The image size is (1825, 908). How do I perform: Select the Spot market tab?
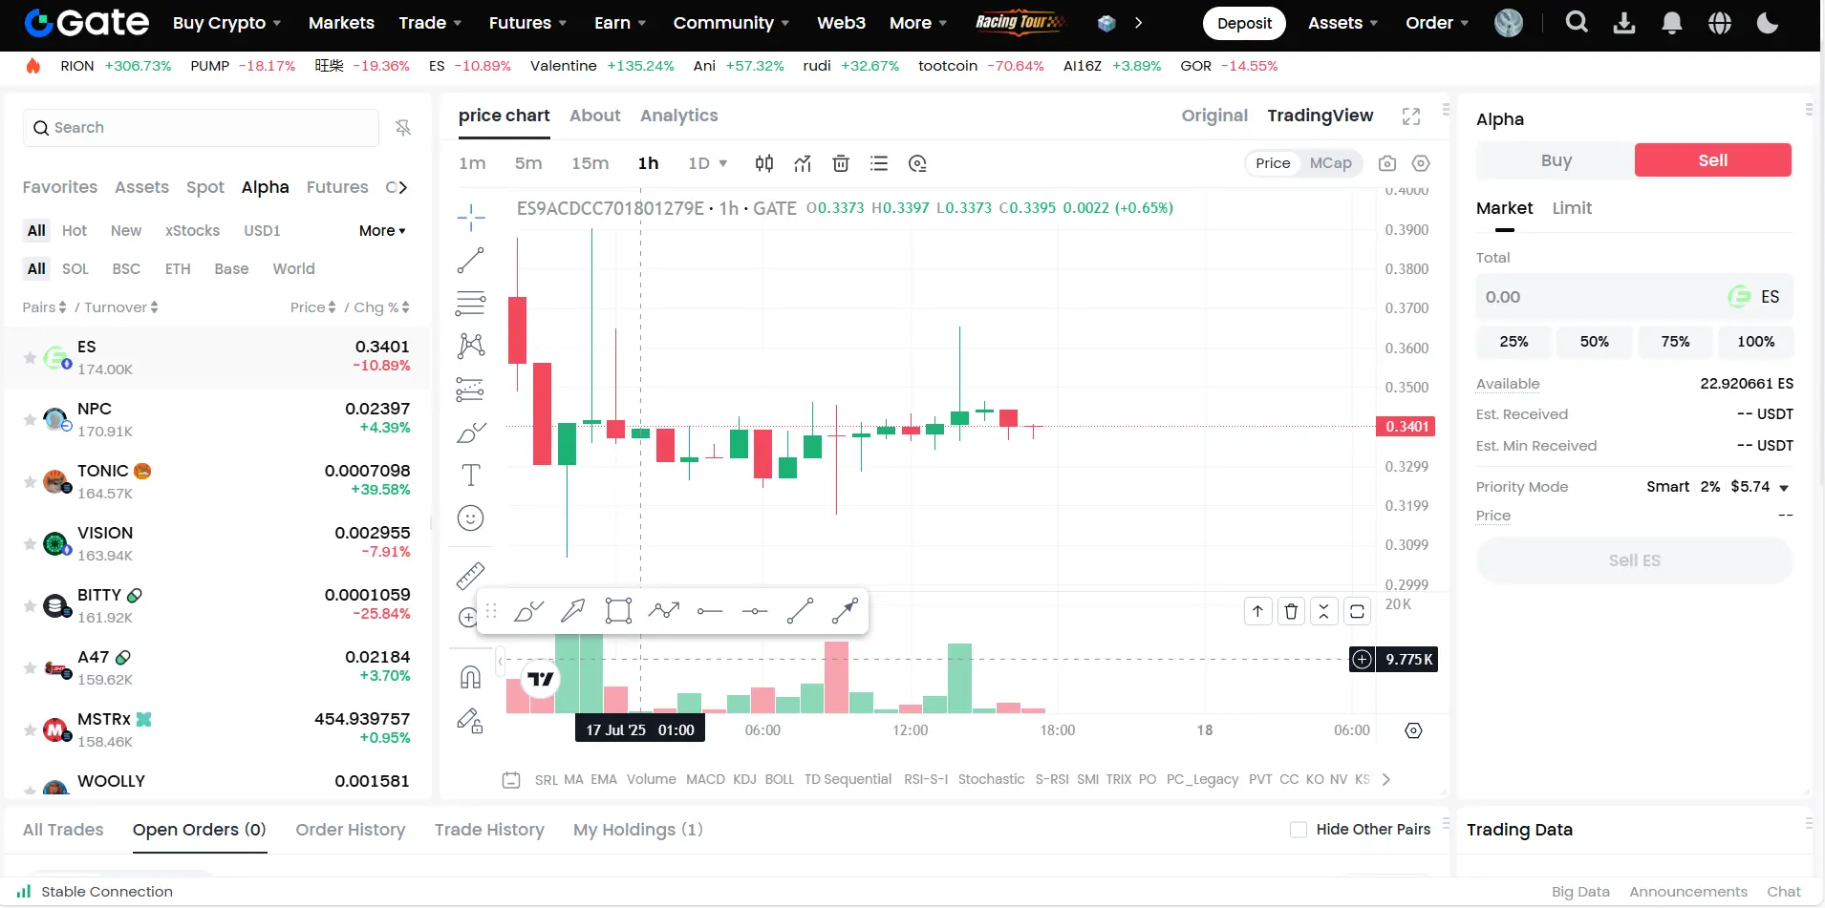(x=204, y=187)
